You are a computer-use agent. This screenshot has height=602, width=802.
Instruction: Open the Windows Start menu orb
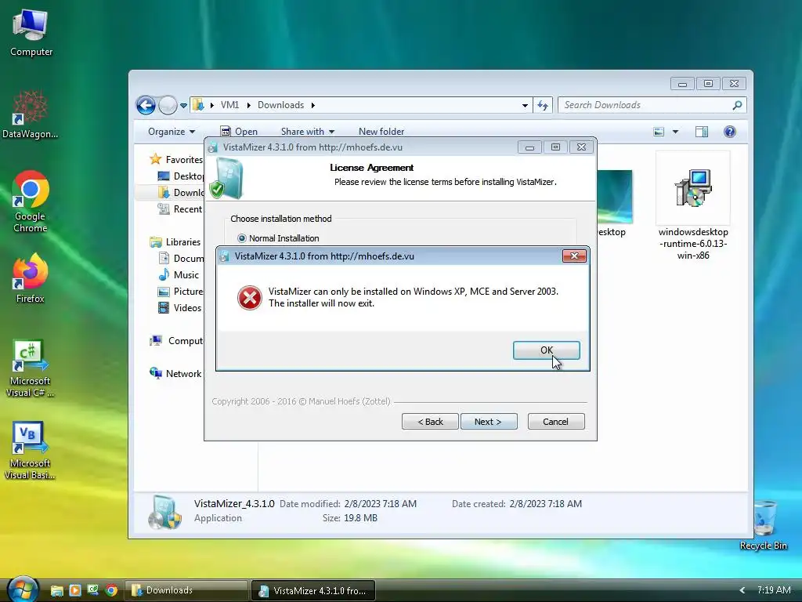(x=23, y=589)
